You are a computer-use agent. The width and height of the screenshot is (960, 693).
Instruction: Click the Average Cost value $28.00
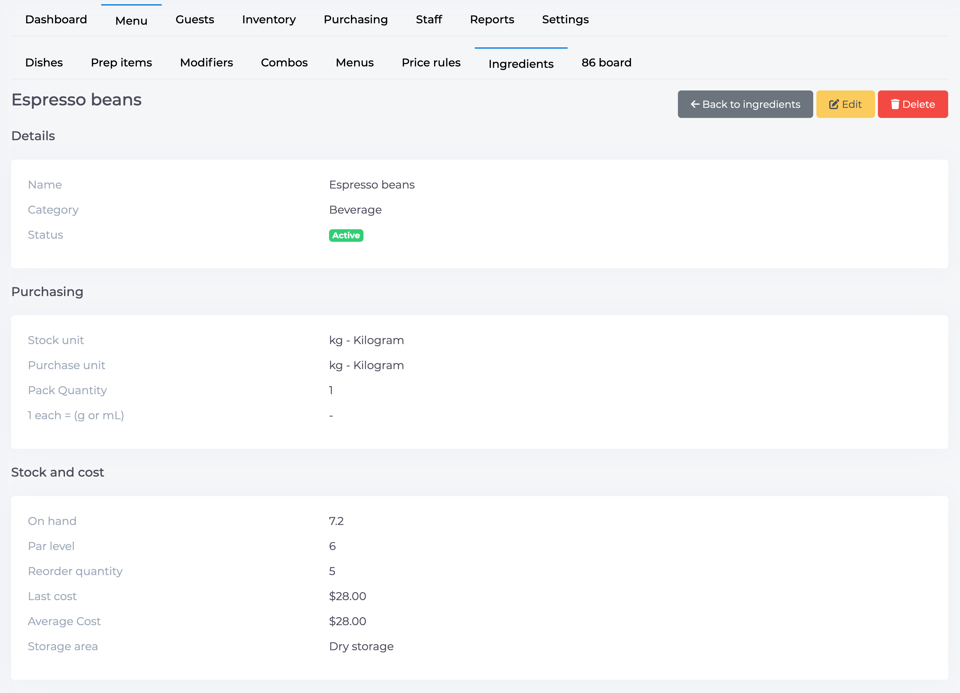click(x=347, y=621)
